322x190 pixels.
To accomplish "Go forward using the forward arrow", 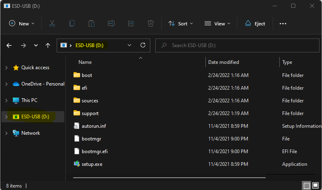I will click(23, 45).
